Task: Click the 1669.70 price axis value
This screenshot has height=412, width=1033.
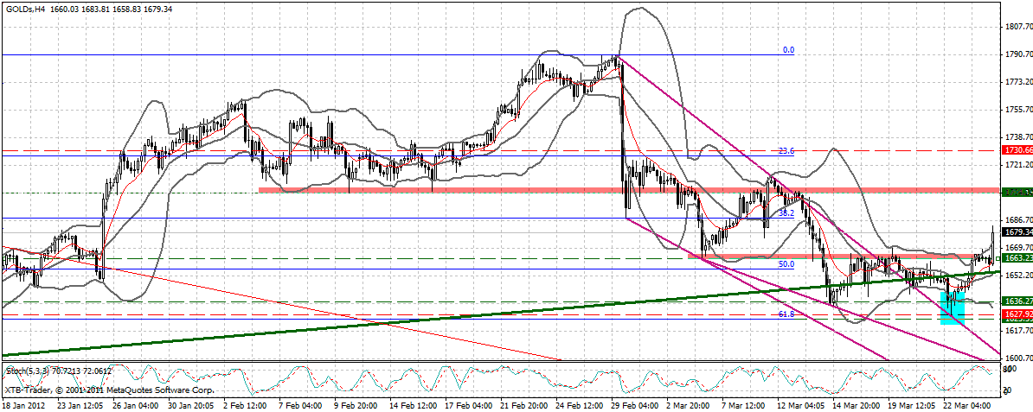Action: 1017,248
